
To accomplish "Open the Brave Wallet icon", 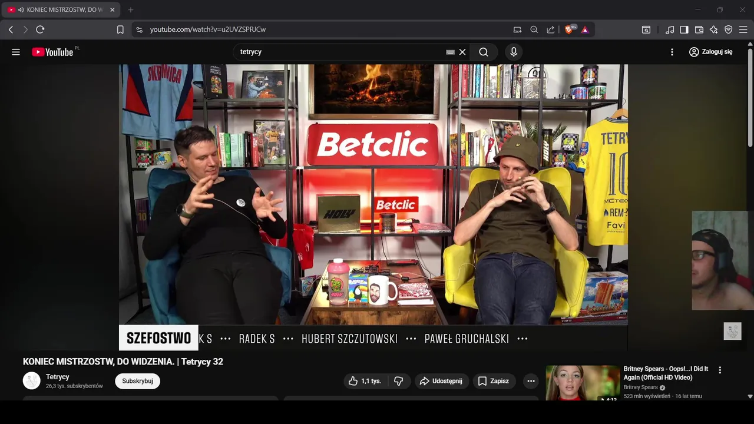I will 699,29.
